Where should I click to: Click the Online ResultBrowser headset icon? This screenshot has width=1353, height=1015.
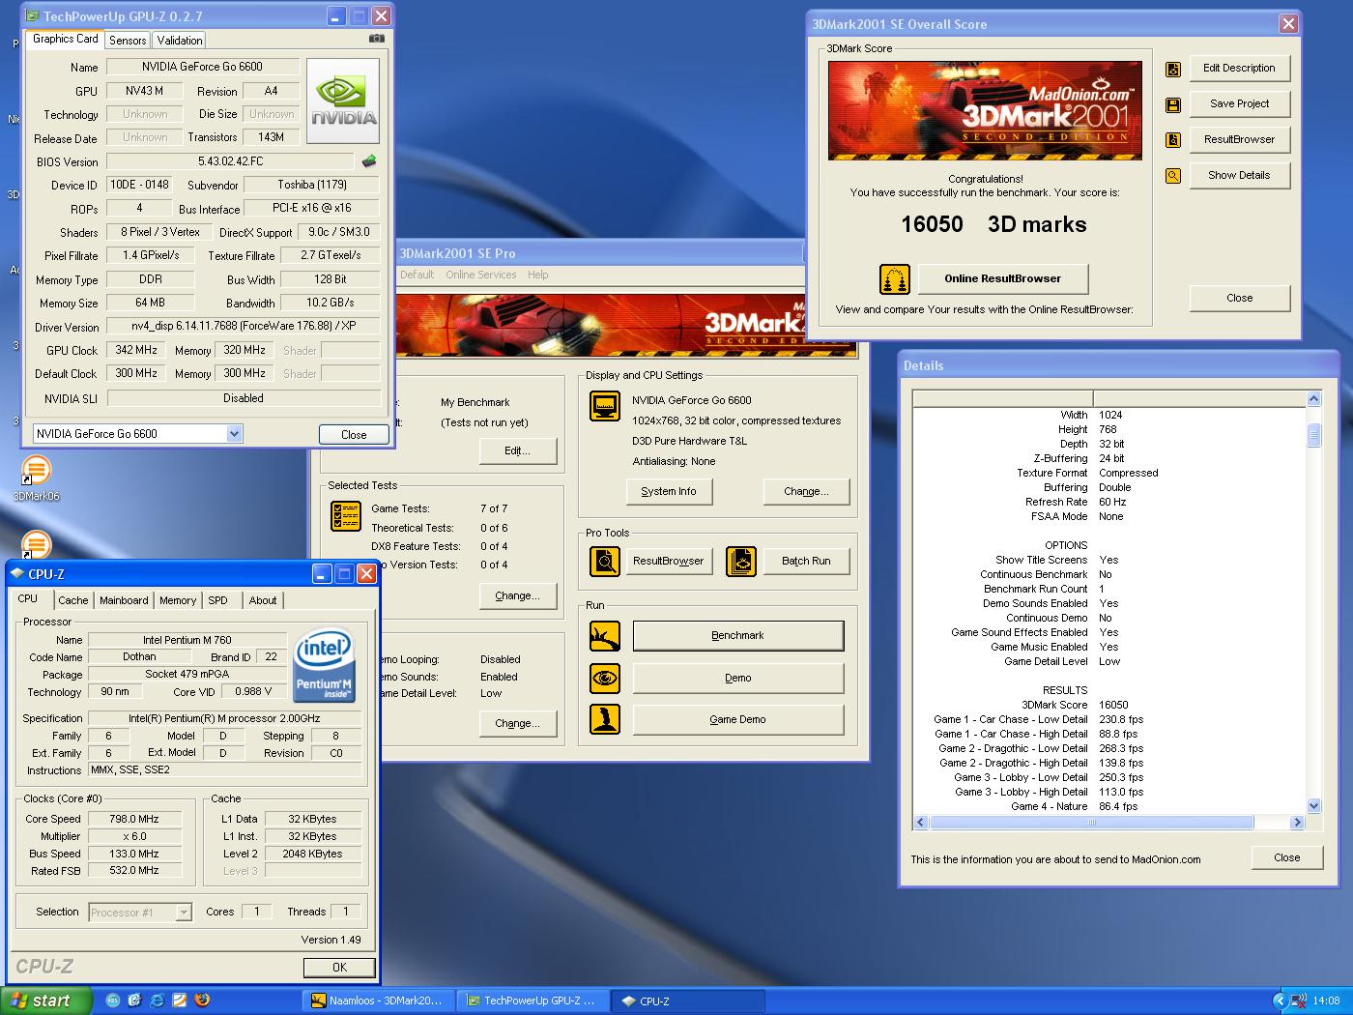(x=895, y=279)
